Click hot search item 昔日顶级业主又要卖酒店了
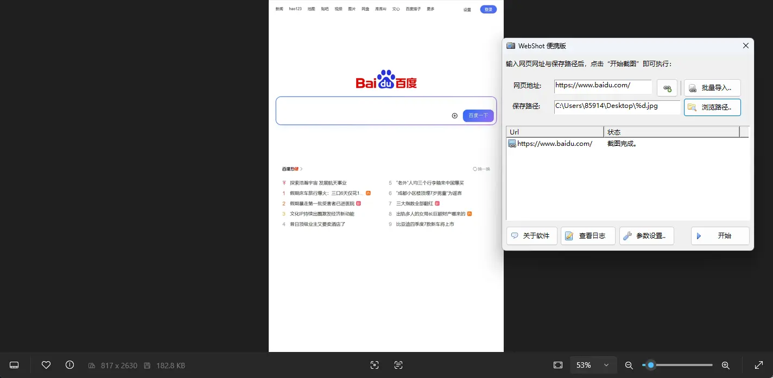Screen dimensions: 773x378 (x=318, y=224)
